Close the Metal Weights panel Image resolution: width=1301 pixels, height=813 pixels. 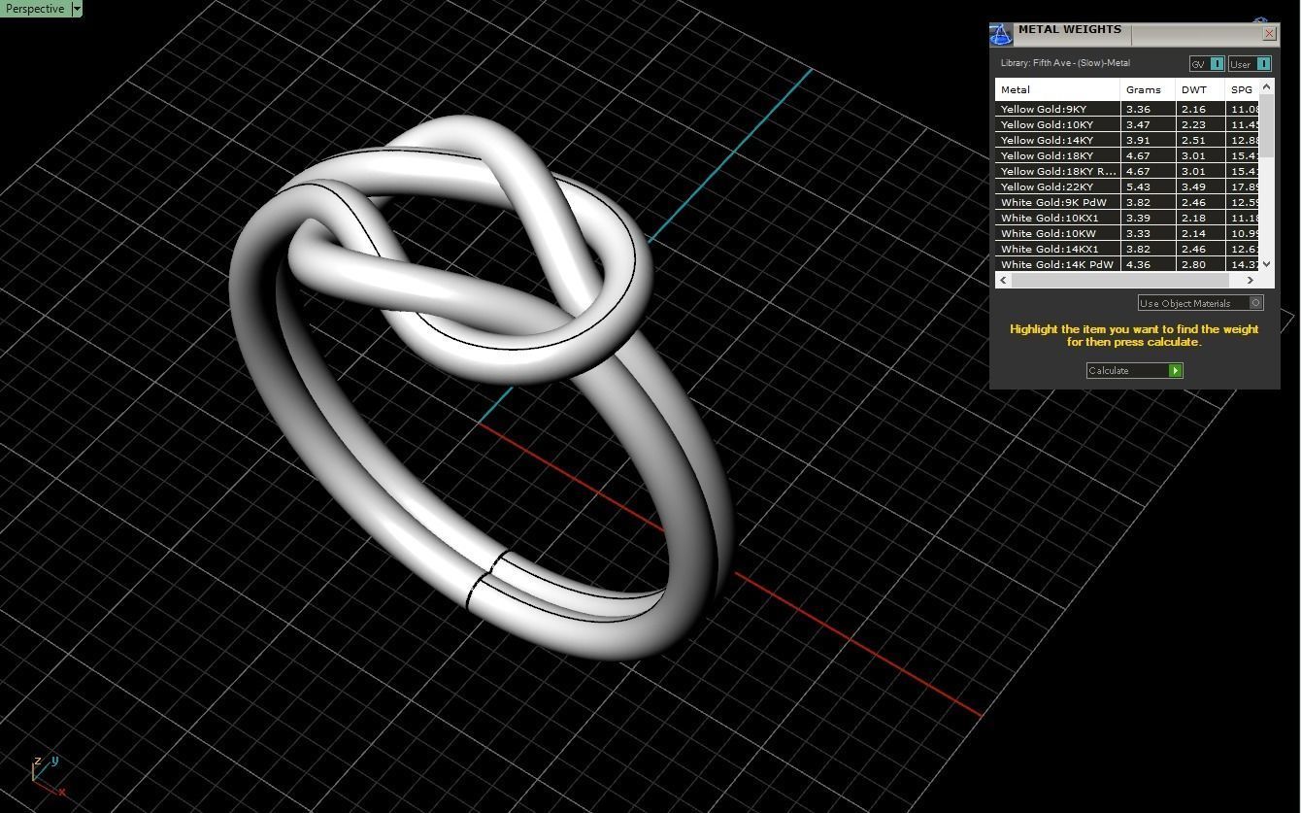[1269, 33]
